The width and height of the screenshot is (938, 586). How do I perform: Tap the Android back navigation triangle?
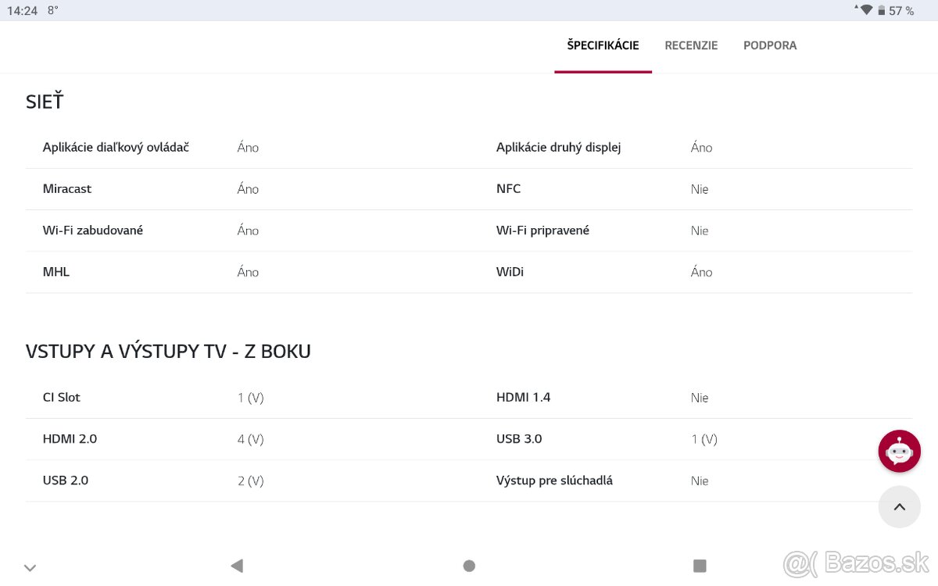(x=236, y=565)
